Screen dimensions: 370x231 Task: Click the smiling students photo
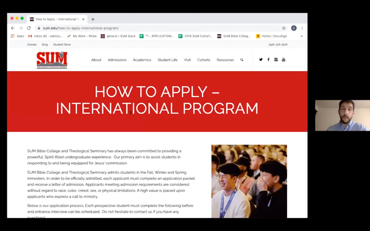click(x=249, y=181)
